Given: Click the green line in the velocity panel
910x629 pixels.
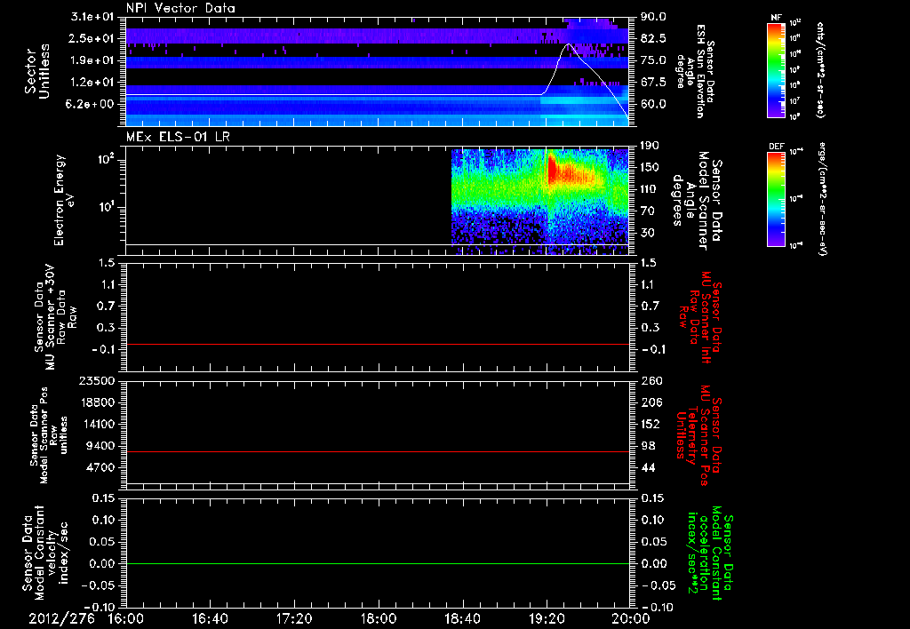Looking at the screenshot, I should 378,563.
